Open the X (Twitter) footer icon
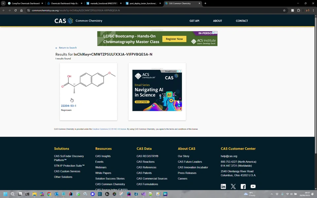 tap(233, 186)
